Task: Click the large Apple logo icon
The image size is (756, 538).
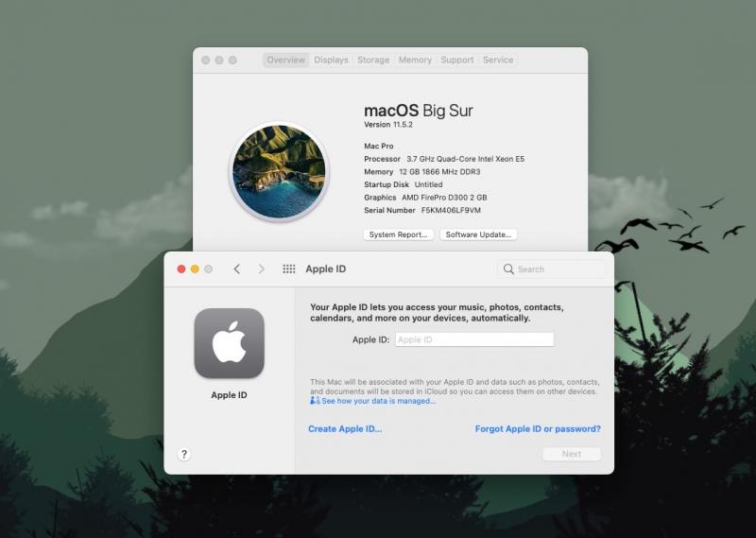Action: pyautogui.click(x=229, y=343)
